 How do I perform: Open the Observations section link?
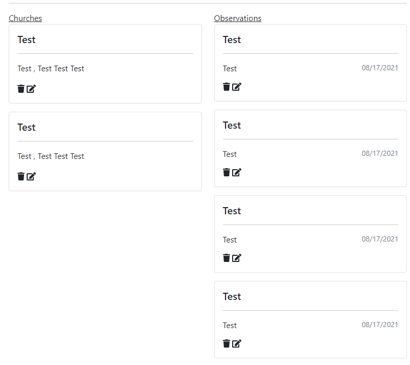click(238, 18)
